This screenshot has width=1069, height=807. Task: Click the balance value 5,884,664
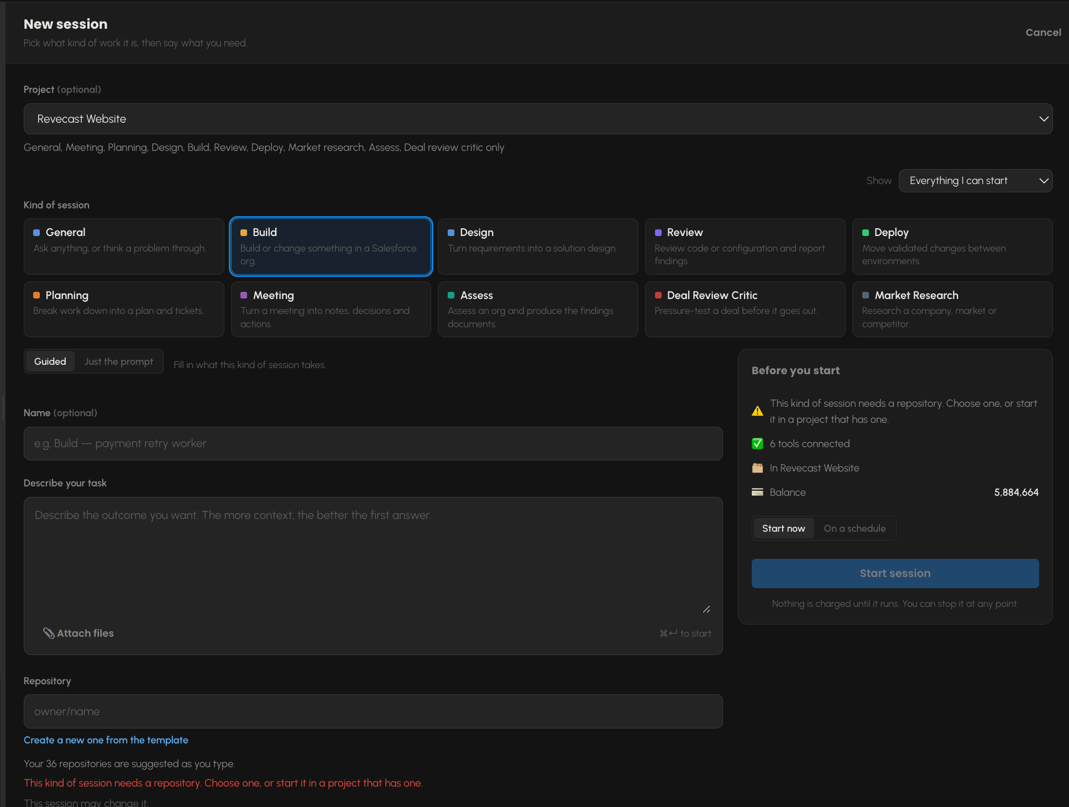coord(1016,492)
